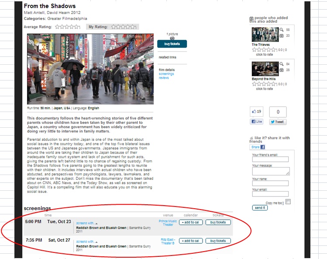327x259 pixels.
Task: Click the 'calendar' column header in screenings
Action: (191, 215)
